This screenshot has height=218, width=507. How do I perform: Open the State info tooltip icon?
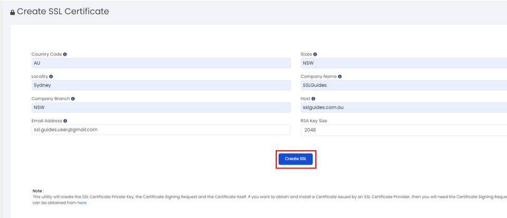tap(315, 54)
